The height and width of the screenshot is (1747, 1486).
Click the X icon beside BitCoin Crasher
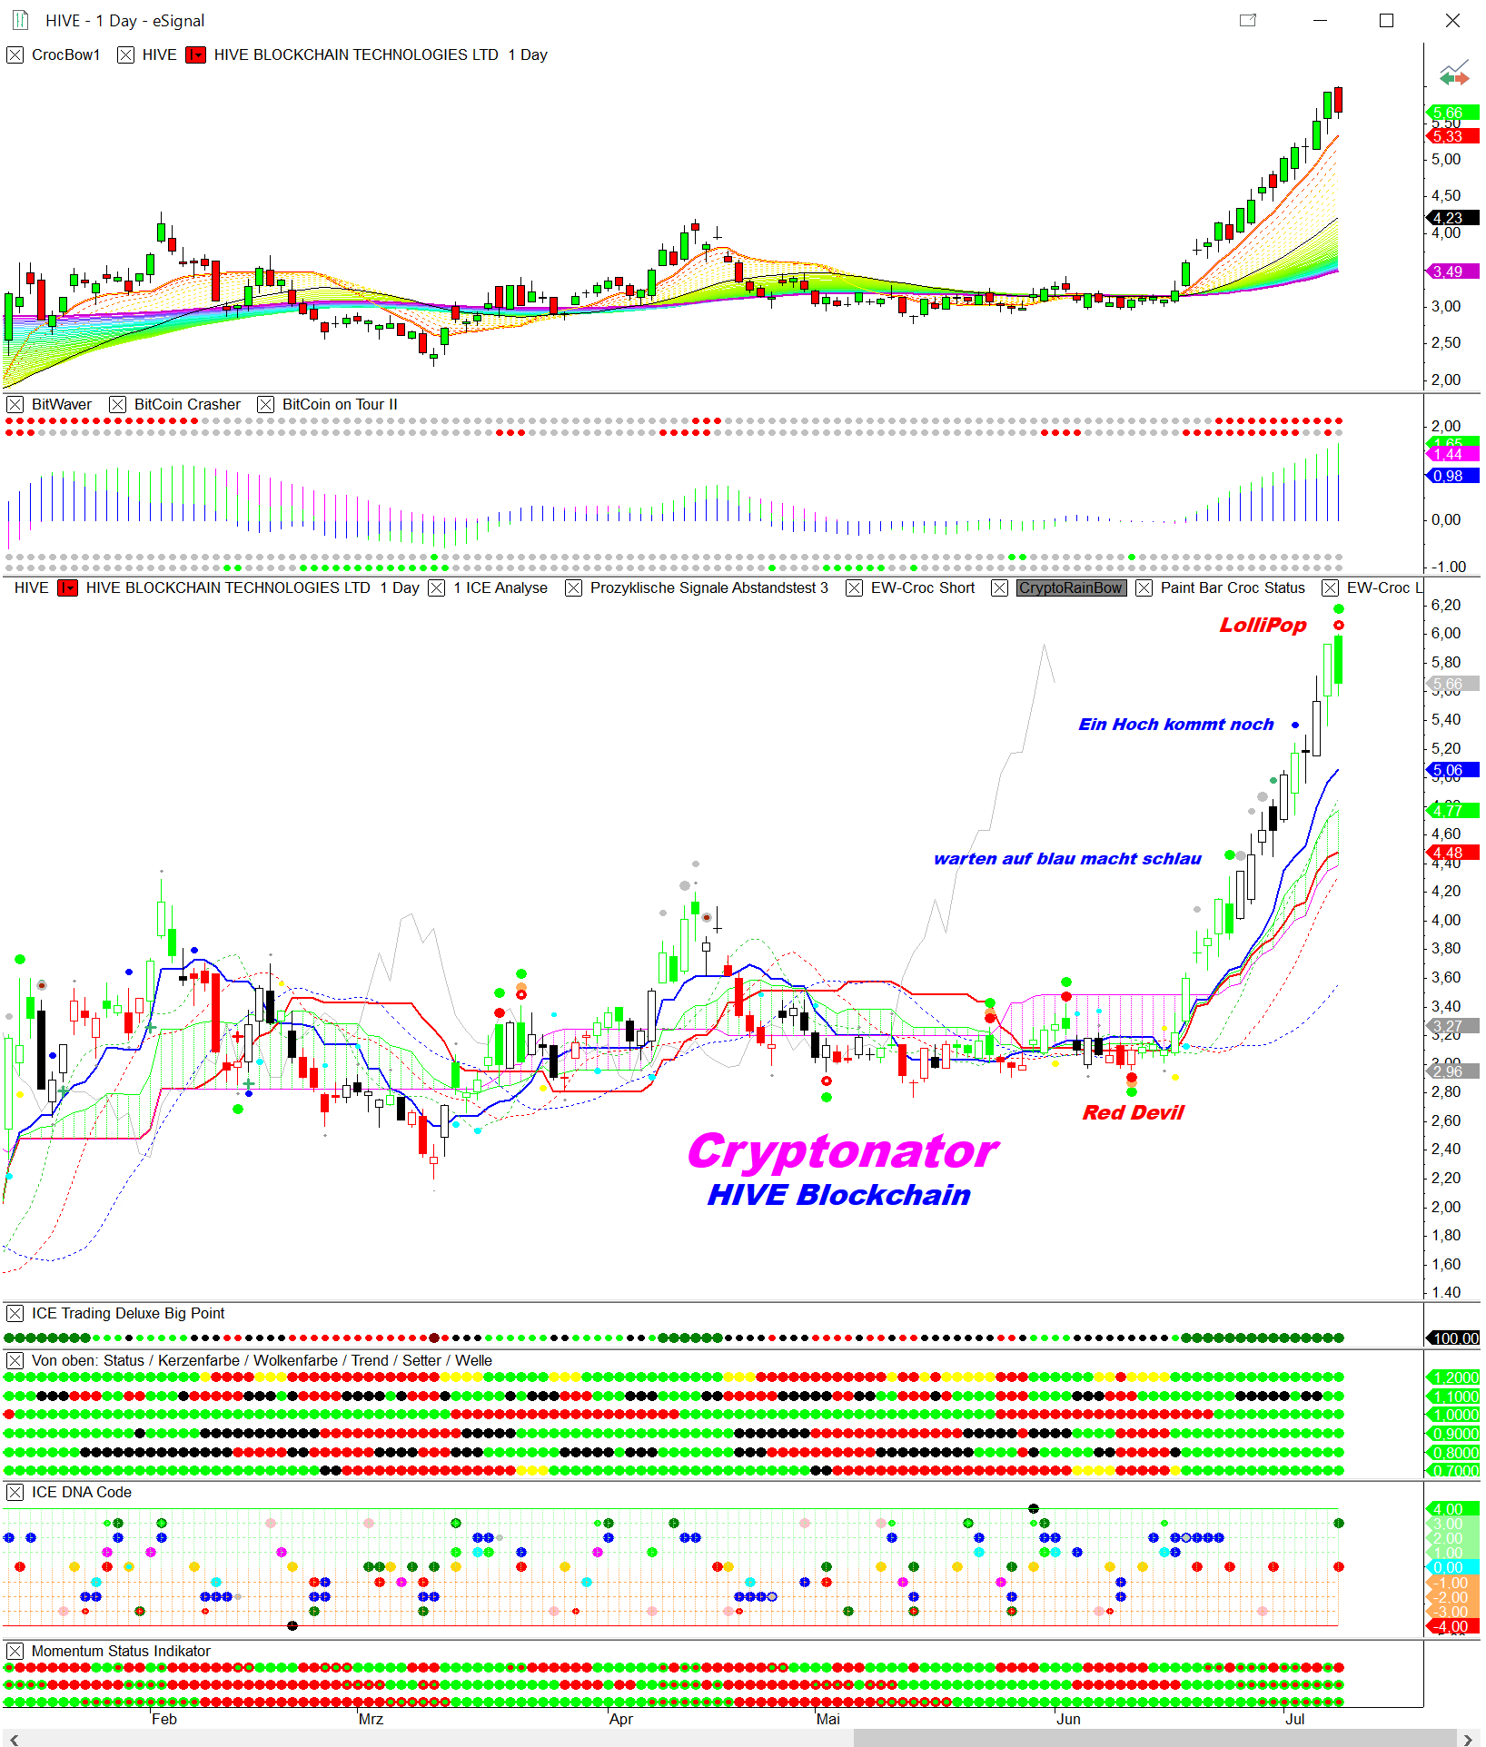[x=117, y=404]
